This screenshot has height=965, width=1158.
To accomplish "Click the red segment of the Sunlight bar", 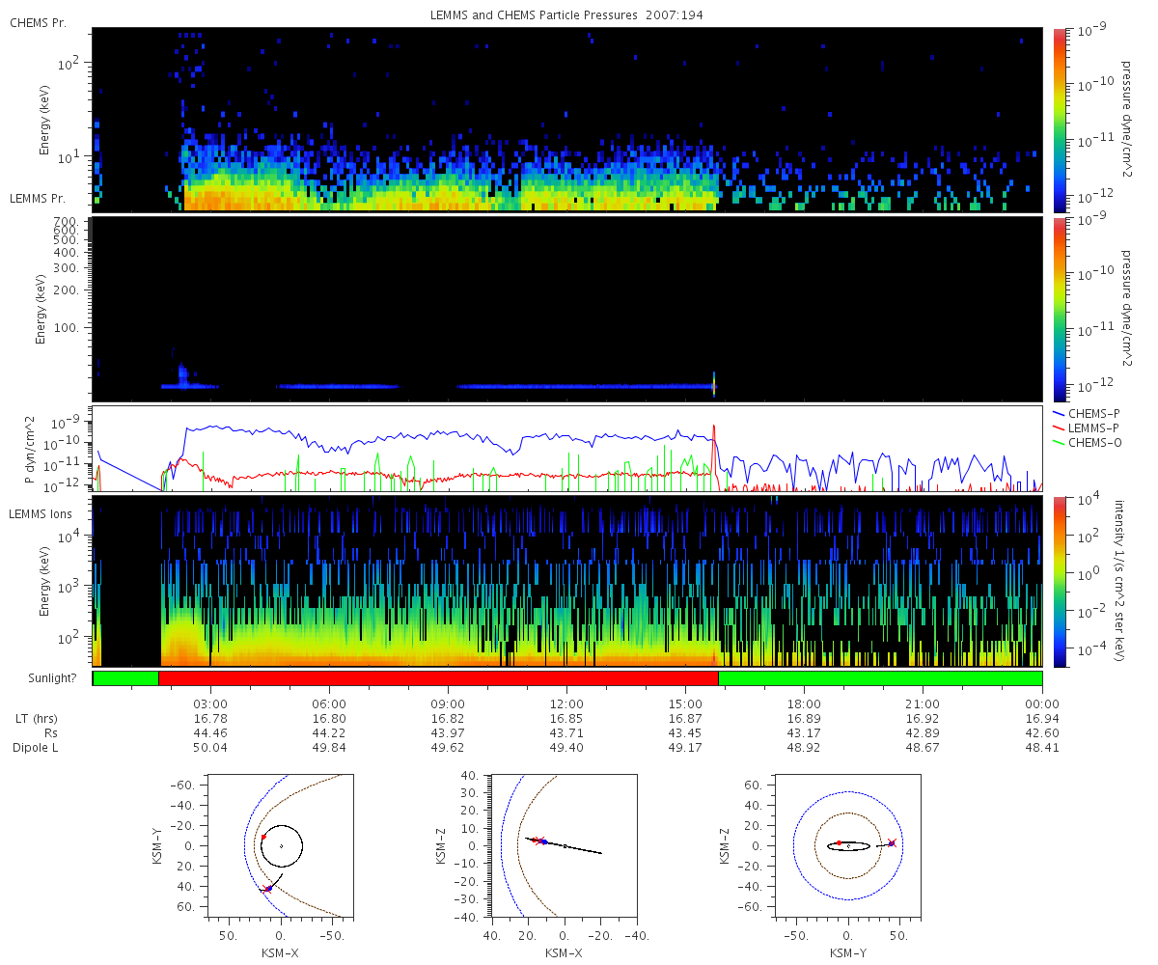I will tap(439, 678).
